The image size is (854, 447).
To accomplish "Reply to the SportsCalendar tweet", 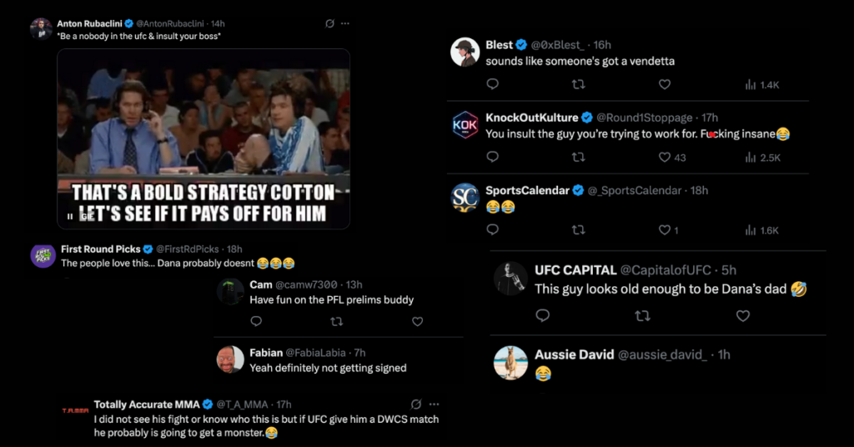I will click(493, 230).
